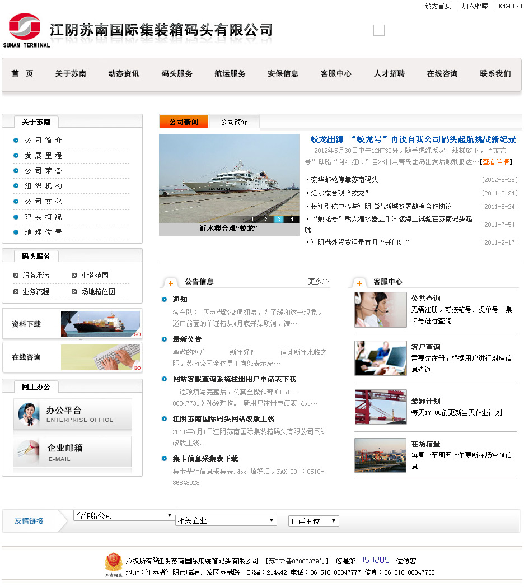Click the cruise ship news photo
The width and height of the screenshot is (524, 587).
(x=229, y=175)
